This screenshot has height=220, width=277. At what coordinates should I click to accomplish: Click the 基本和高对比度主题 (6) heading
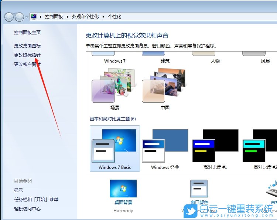point(113,119)
